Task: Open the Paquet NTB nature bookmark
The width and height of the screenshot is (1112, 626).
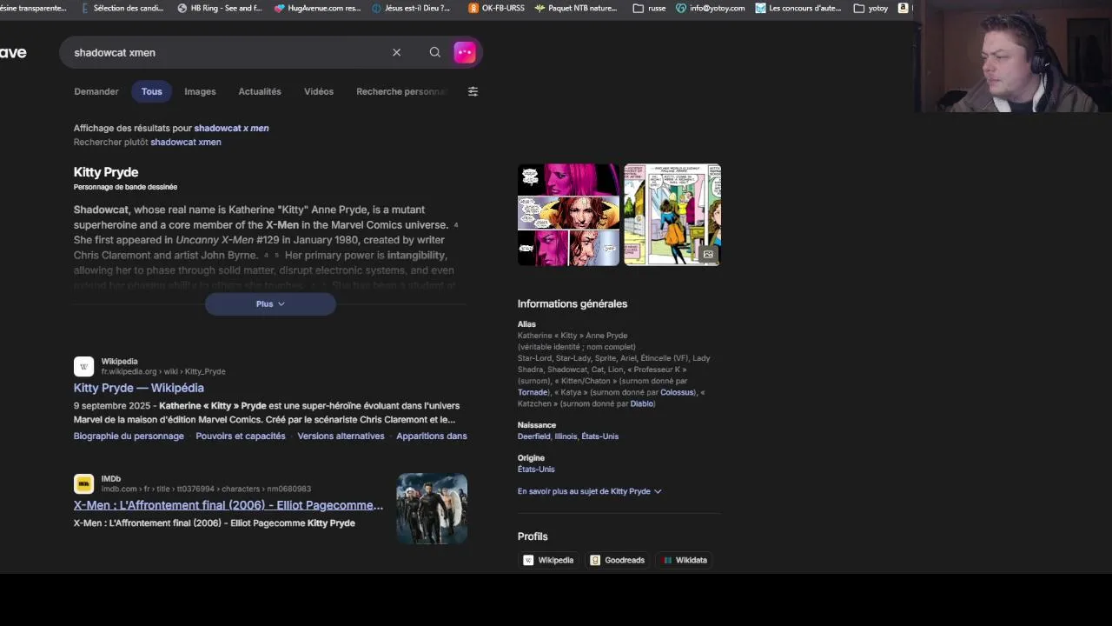Action: 576,8
